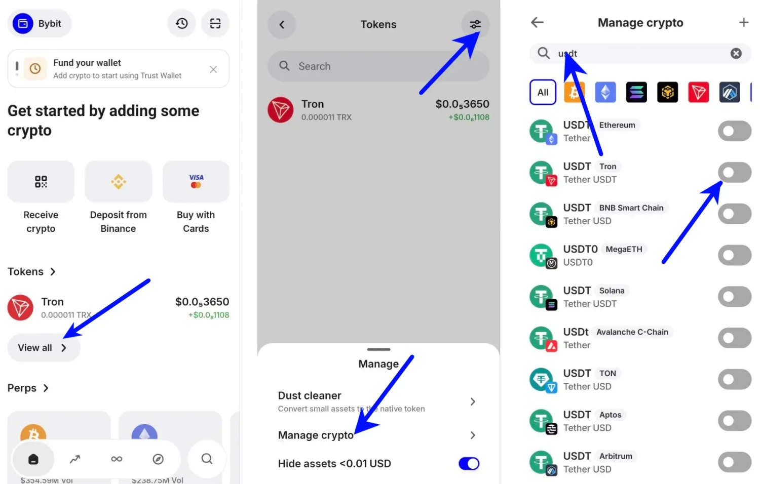The height and width of the screenshot is (484, 760).
Task: Tap USDT TON token logo
Action: coord(543,380)
